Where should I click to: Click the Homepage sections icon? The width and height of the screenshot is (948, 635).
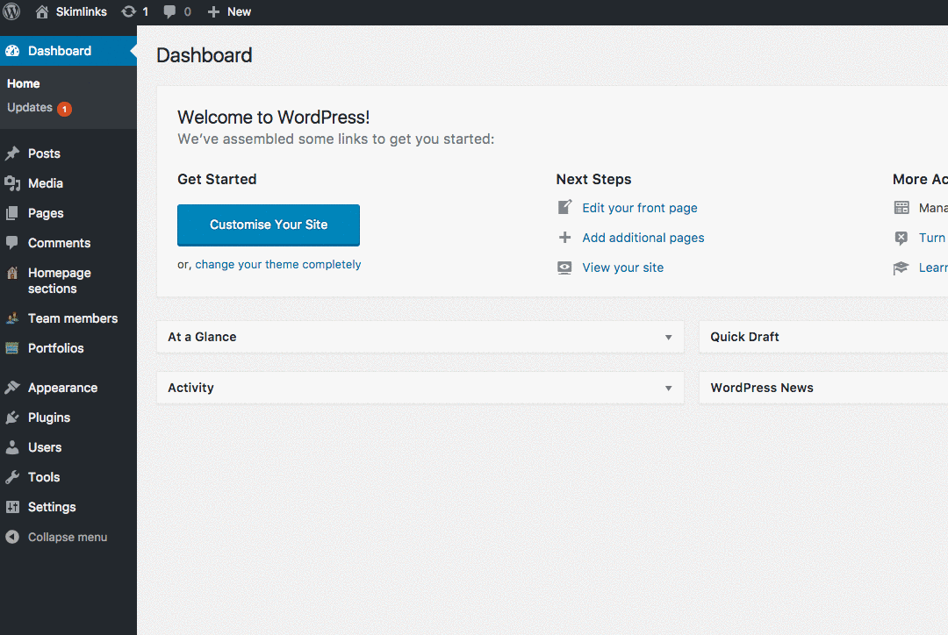(12, 273)
